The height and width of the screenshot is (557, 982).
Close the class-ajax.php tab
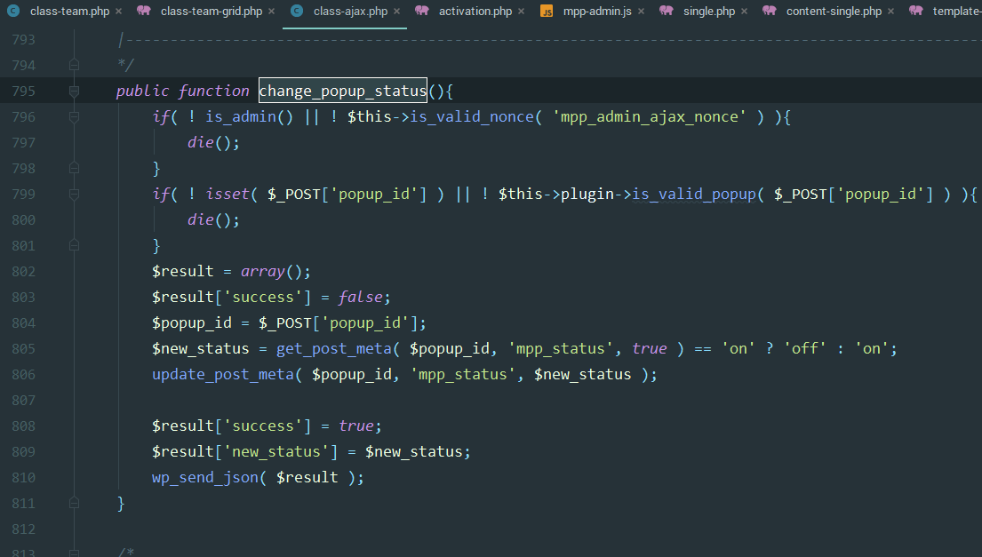point(396,12)
